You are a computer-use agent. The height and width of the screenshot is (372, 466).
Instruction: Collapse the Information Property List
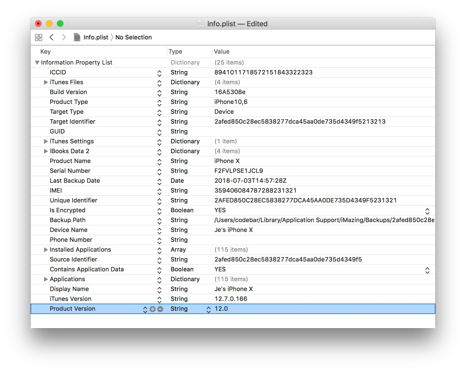pos(37,63)
